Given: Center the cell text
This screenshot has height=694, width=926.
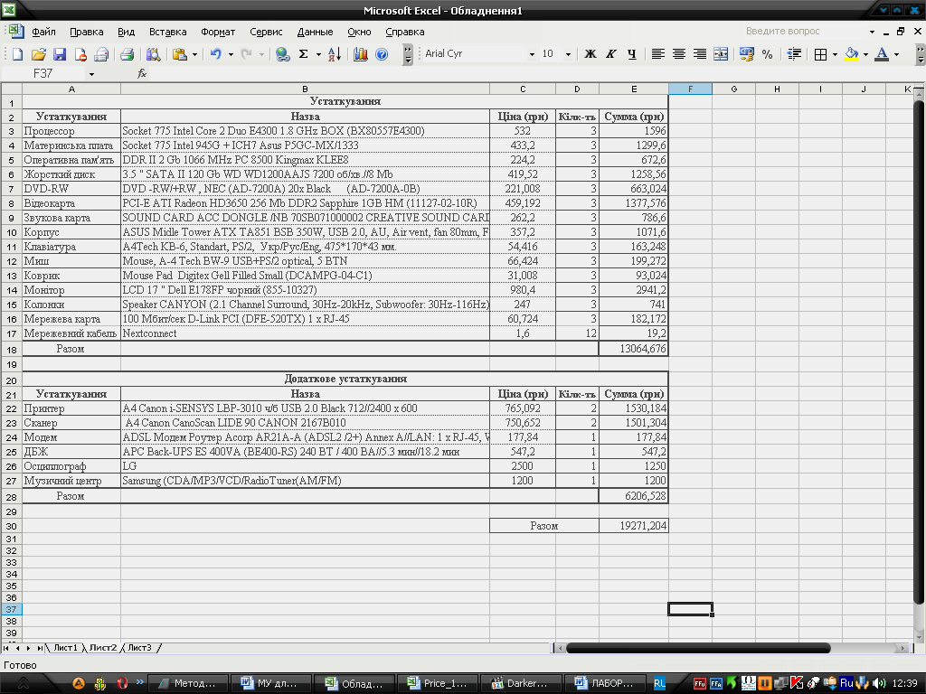Looking at the screenshot, I should point(678,54).
